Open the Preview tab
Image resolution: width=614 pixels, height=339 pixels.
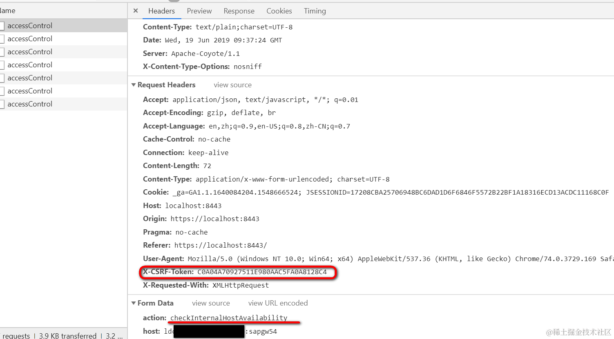(199, 11)
